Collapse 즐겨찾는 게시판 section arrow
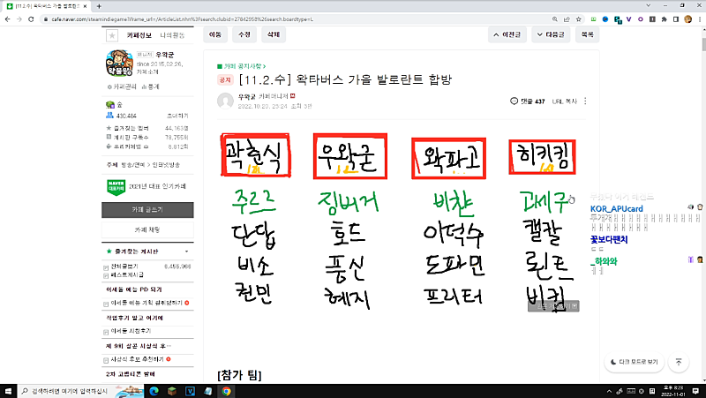 click(x=186, y=252)
